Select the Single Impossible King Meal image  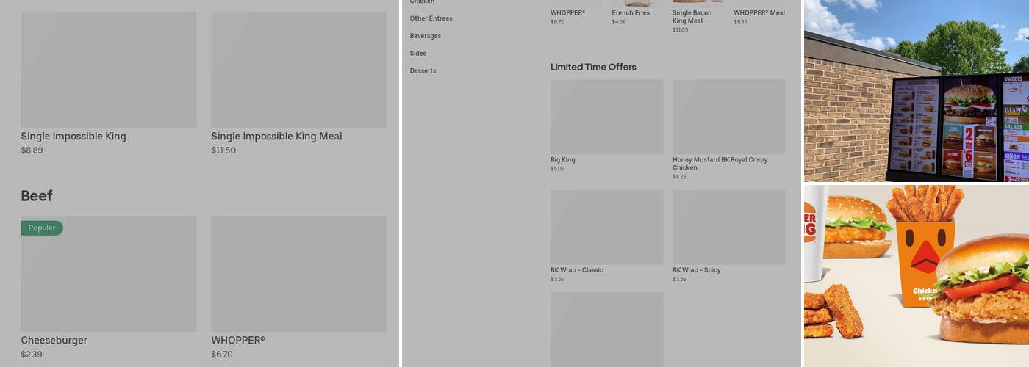298,70
